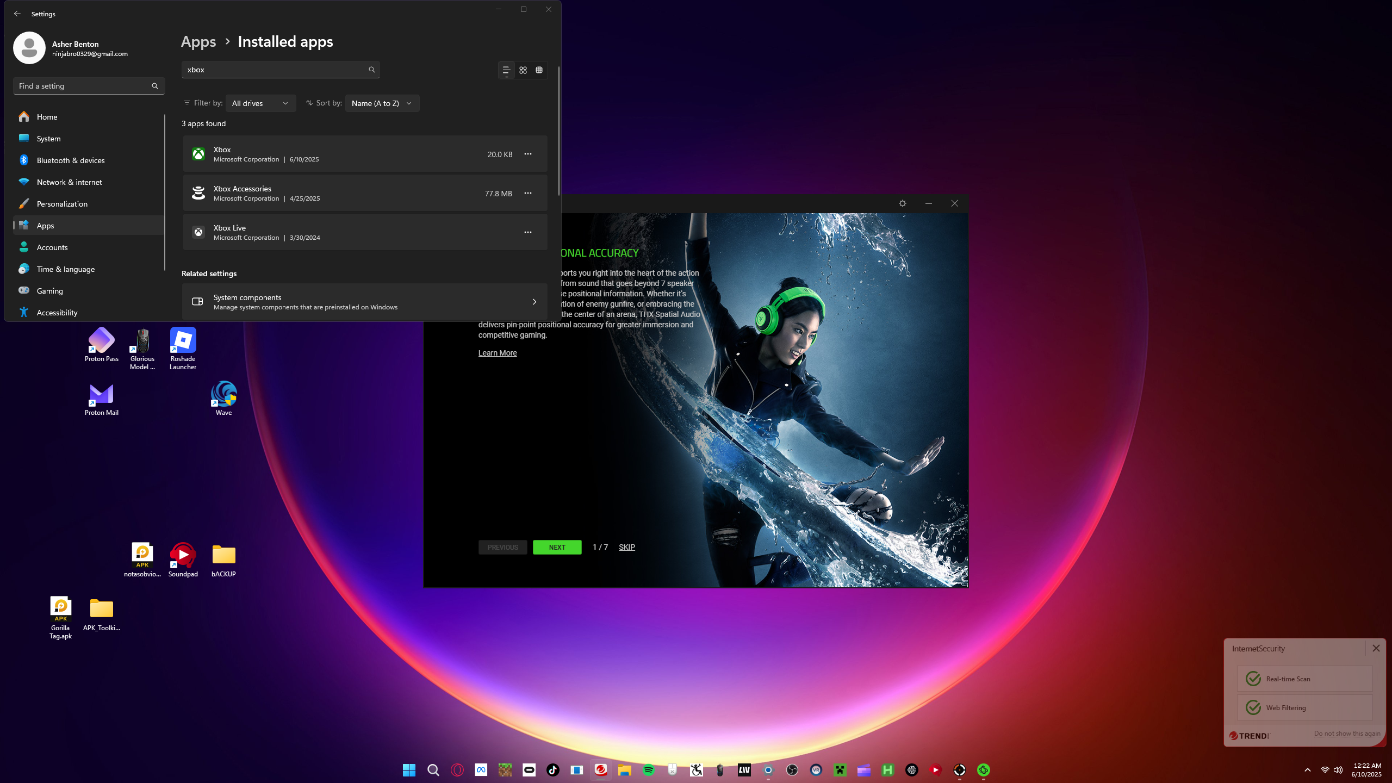Show hidden system tray icons
Viewport: 1392px width, 783px height.
pyautogui.click(x=1307, y=770)
